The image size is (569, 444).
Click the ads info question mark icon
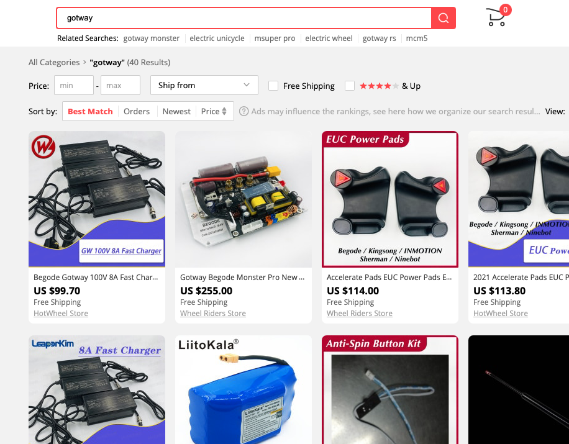[244, 111]
